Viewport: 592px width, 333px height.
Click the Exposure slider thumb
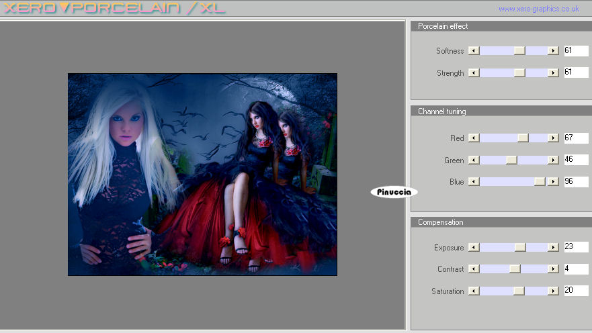coord(520,247)
